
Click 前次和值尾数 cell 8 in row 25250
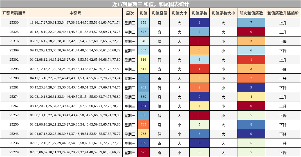tap(251, 124)
